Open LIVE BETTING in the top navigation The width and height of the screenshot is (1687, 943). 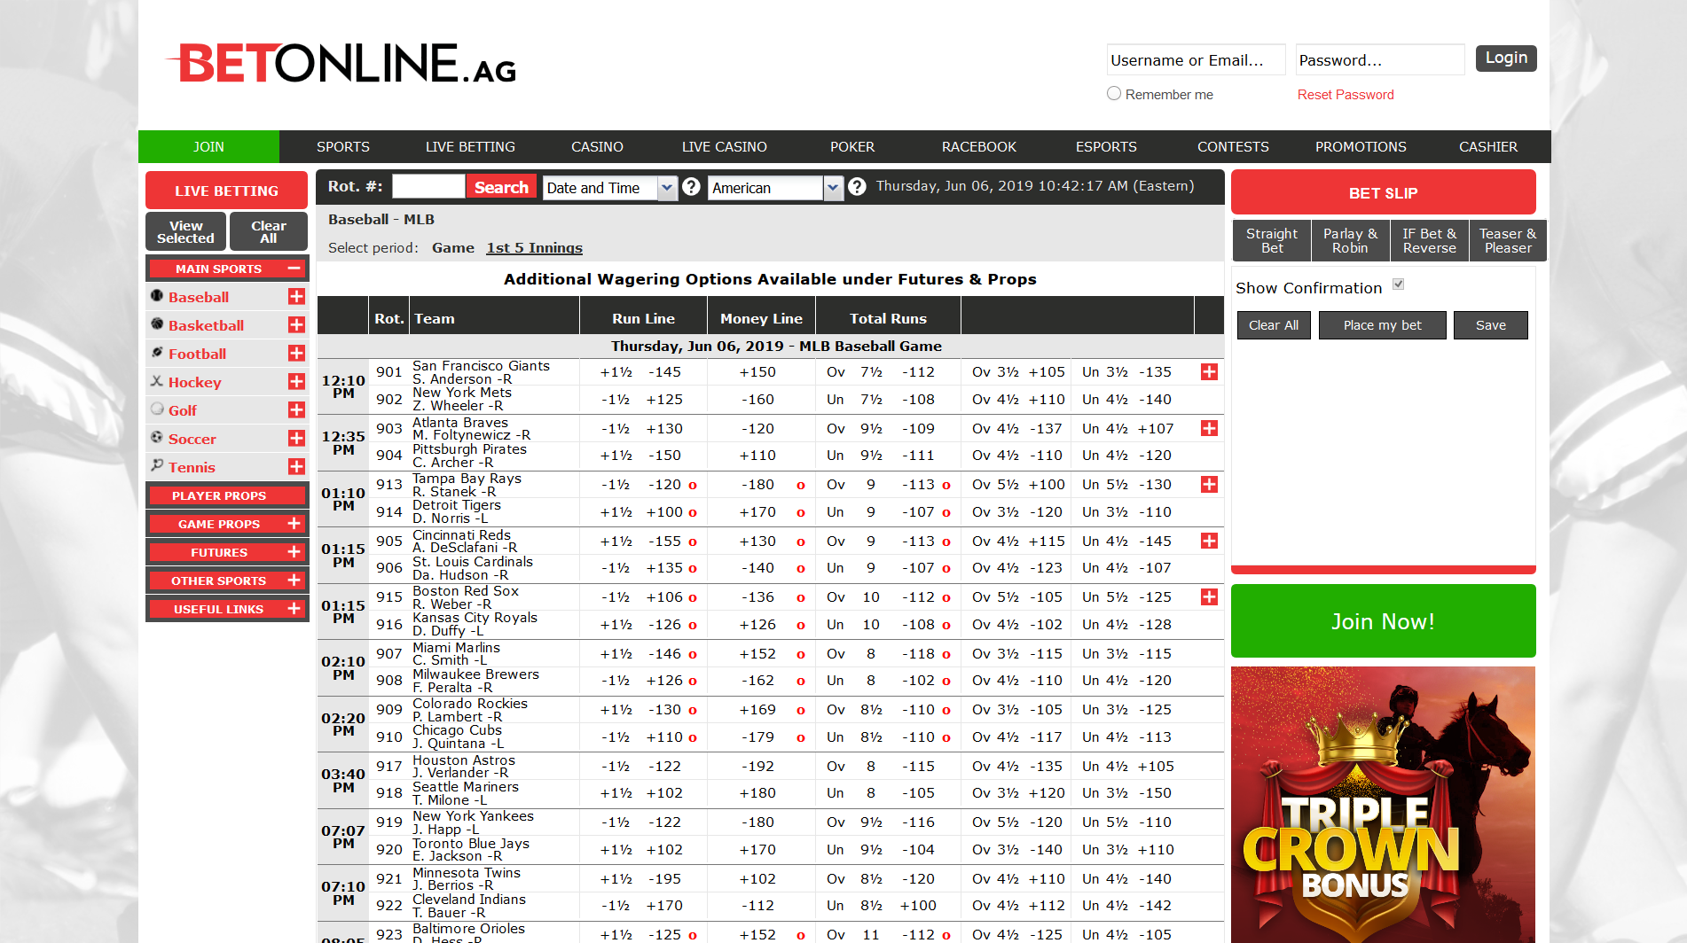[x=470, y=147]
